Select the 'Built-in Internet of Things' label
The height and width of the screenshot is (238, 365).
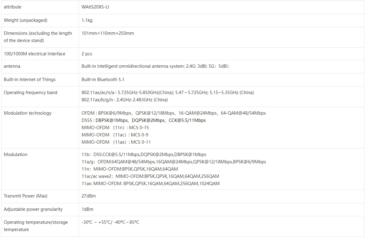click(x=30, y=80)
